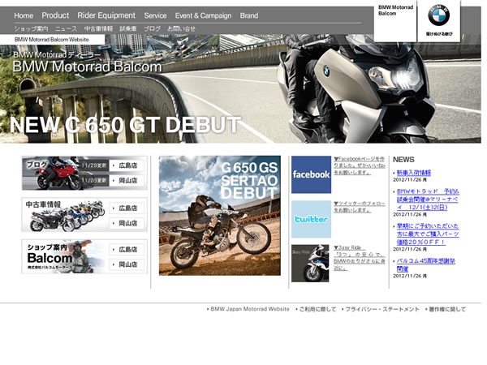The height and width of the screenshot is (365, 487).
Task: Click the 11/28更新 blog update label
Action: click(94, 180)
